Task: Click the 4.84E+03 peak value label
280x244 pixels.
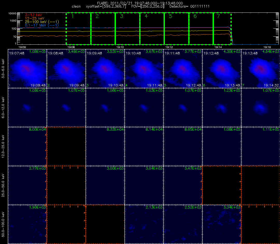Action: (x=271, y=51)
